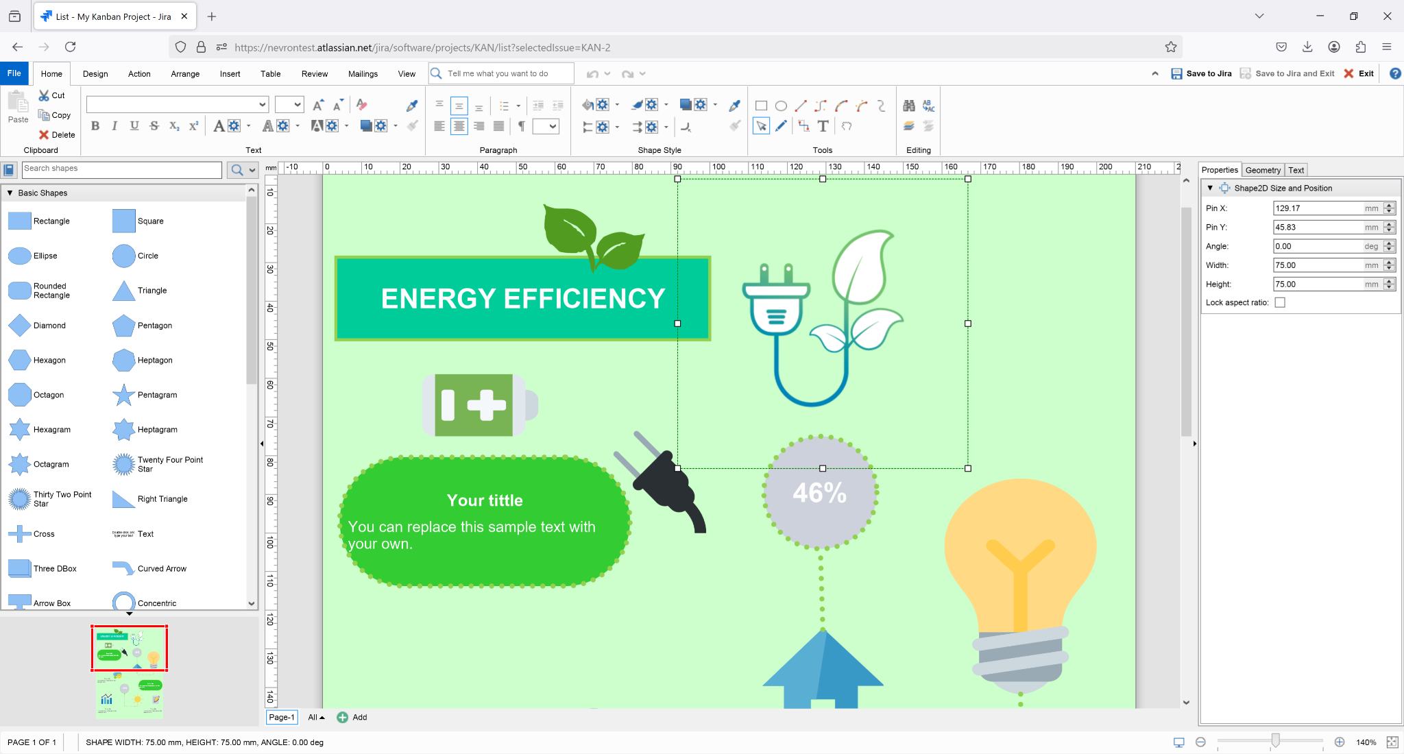Expand bullet list style dropdown
Viewport: 1404px width, 754px height.
pyautogui.click(x=518, y=106)
